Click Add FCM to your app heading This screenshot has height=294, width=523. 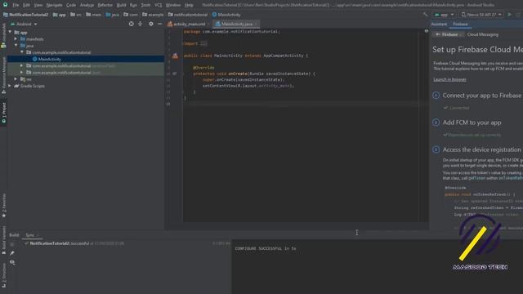[472, 122]
